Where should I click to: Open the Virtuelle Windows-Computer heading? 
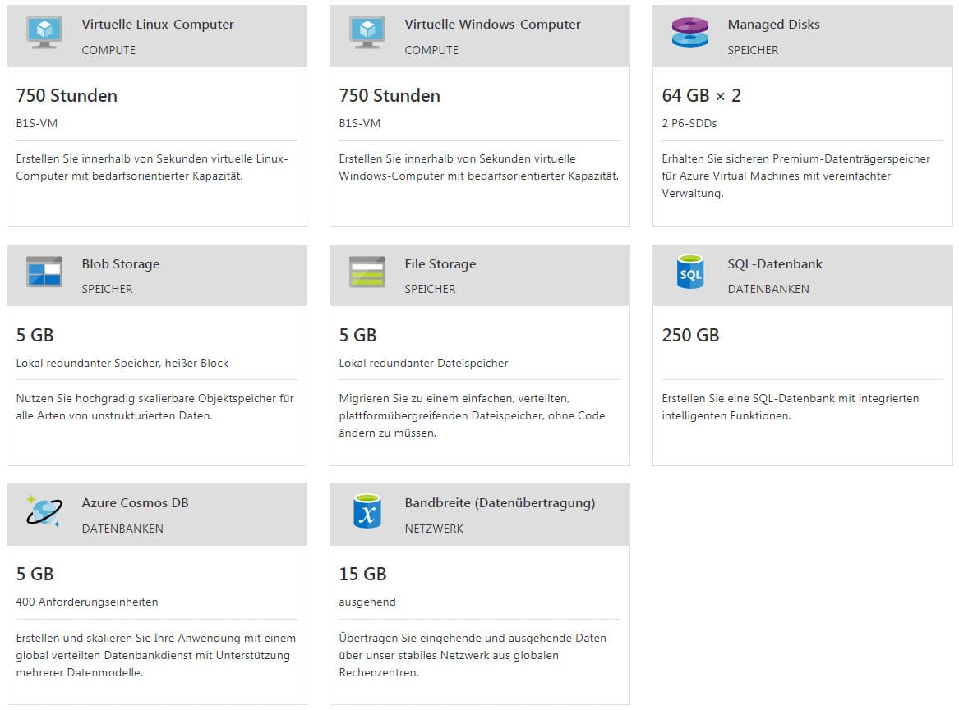click(x=492, y=25)
